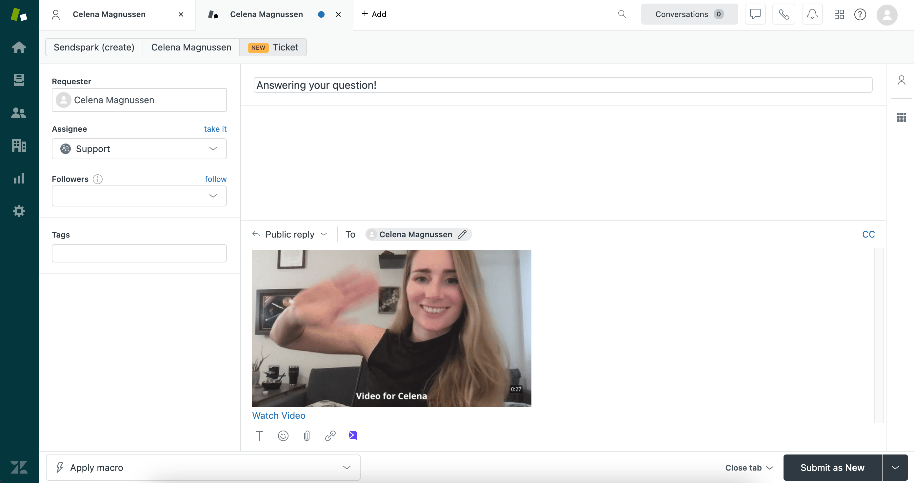Open the profile avatar menu
This screenshot has height=483, width=914.
[887, 14]
